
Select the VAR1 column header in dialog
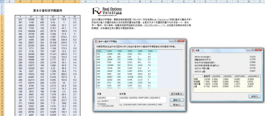(x=102, y=51)
